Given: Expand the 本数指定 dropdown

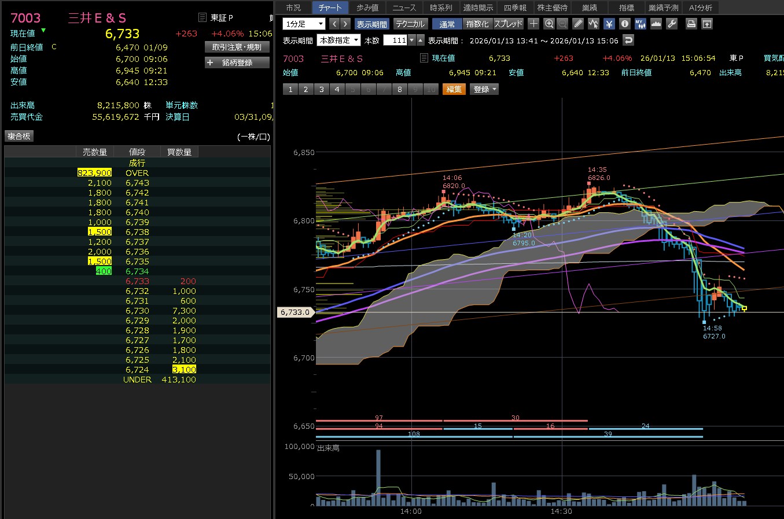Looking at the screenshot, I should click(x=339, y=40).
